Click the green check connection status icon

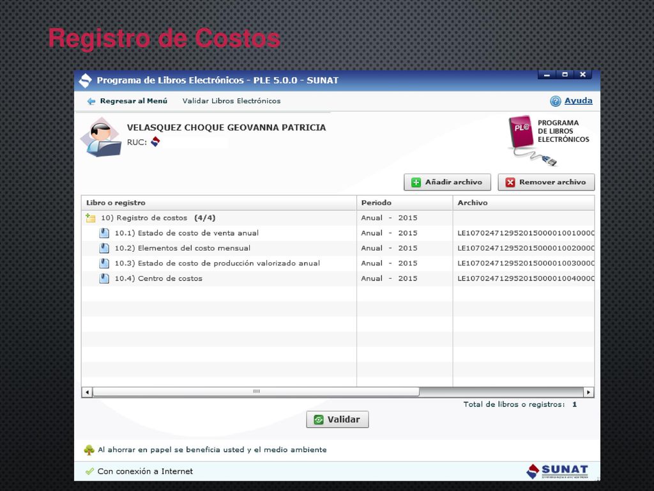pyautogui.click(x=89, y=471)
